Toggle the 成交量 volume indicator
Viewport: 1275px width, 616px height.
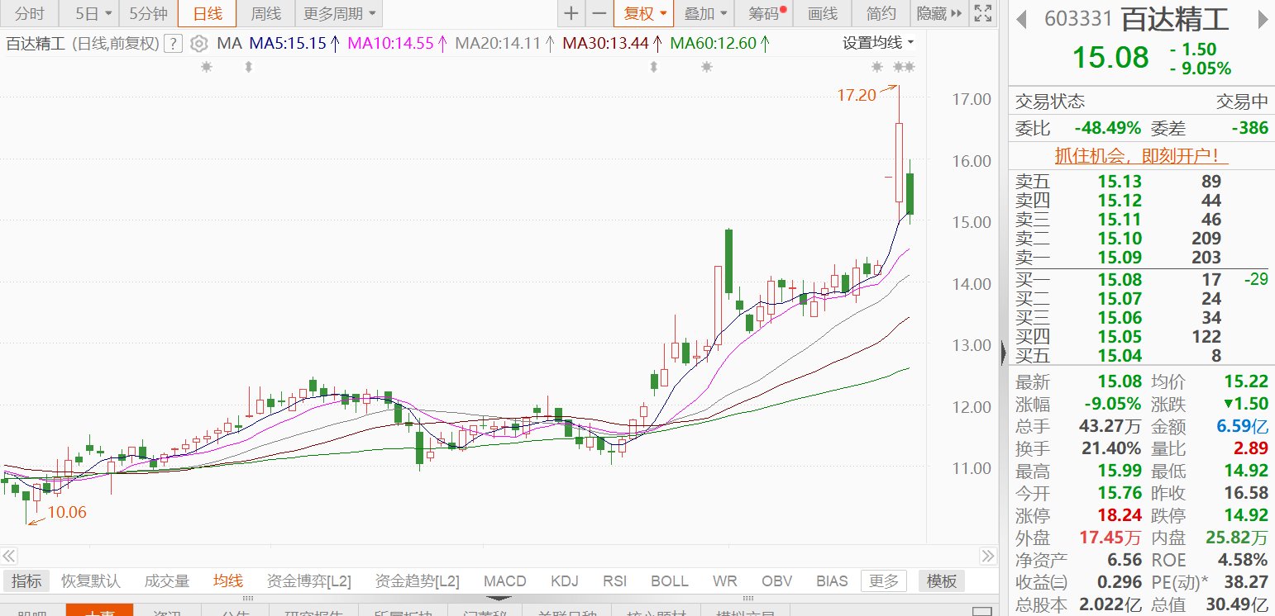(x=167, y=580)
